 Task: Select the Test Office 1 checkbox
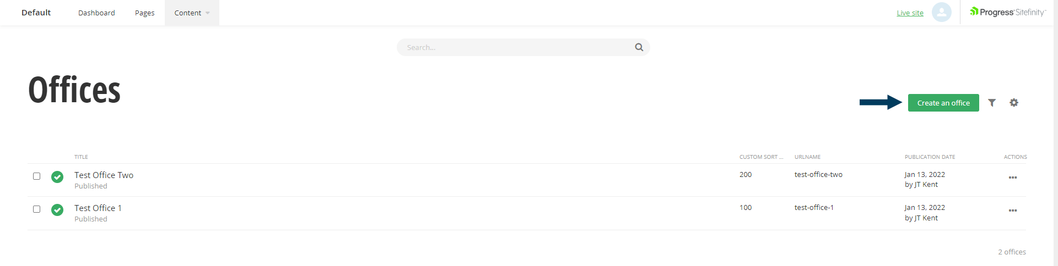click(x=37, y=209)
